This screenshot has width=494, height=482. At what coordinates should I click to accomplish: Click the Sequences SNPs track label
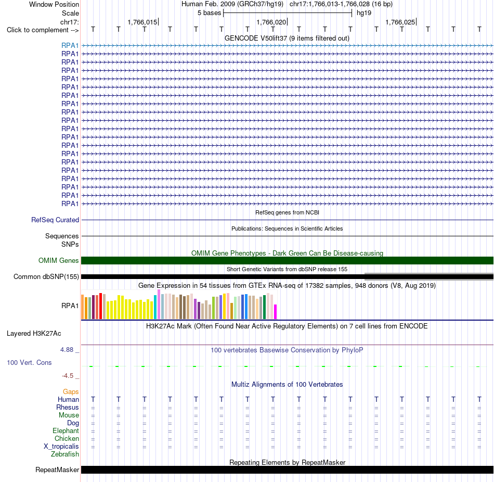click(x=62, y=240)
